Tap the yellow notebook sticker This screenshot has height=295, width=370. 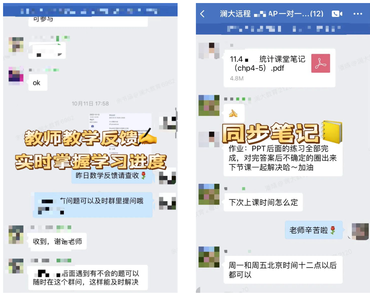(x=332, y=132)
